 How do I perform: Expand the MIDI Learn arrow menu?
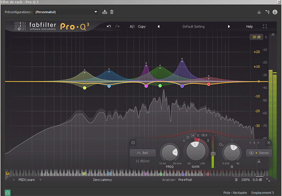coord(41,180)
